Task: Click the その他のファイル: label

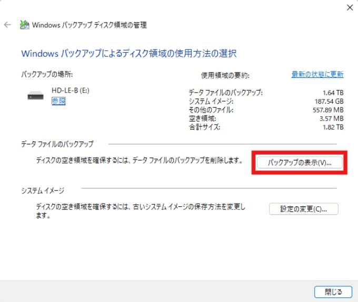Action: point(211,110)
